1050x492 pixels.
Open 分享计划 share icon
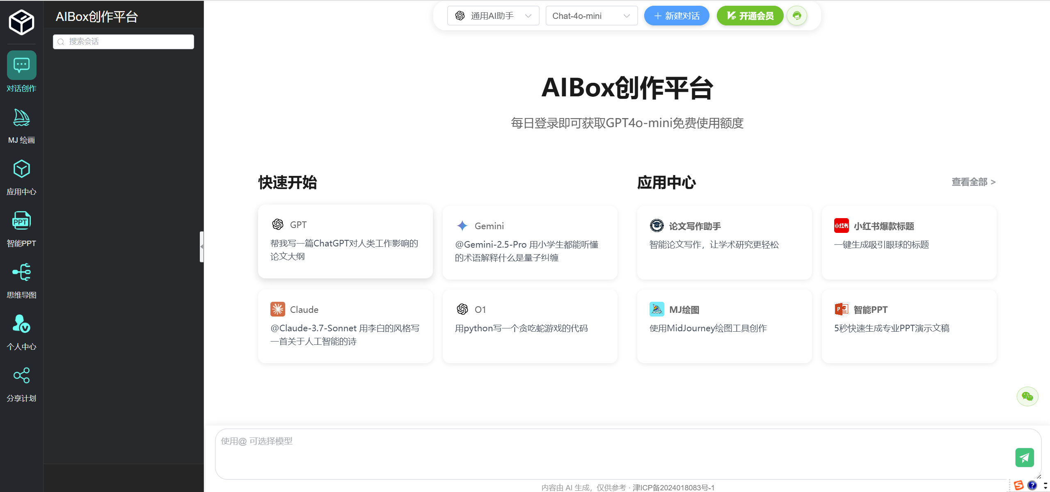21,376
